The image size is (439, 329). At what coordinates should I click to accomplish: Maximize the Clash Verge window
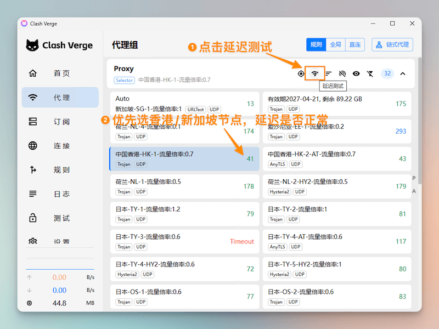pyautogui.click(x=392, y=24)
